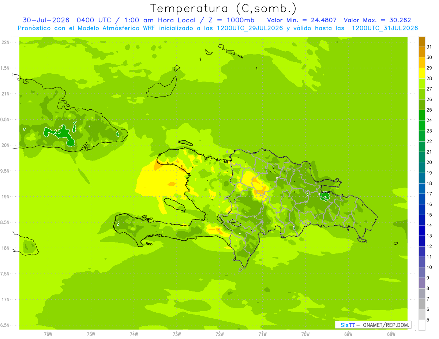Click the '0400 UTC' time text
Screen dimensions: 439x339
point(94,20)
